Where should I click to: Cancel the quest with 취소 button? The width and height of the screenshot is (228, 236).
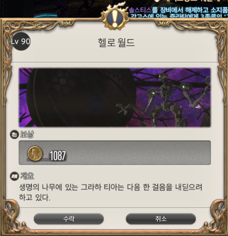tap(161, 219)
